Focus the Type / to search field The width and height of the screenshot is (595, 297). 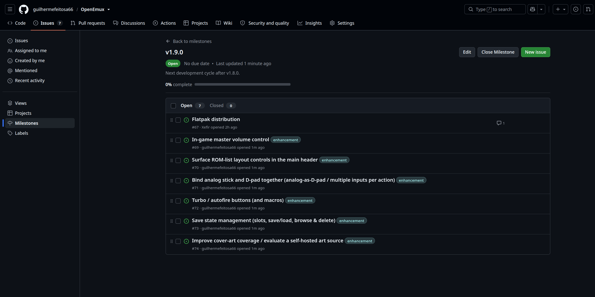(495, 9)
